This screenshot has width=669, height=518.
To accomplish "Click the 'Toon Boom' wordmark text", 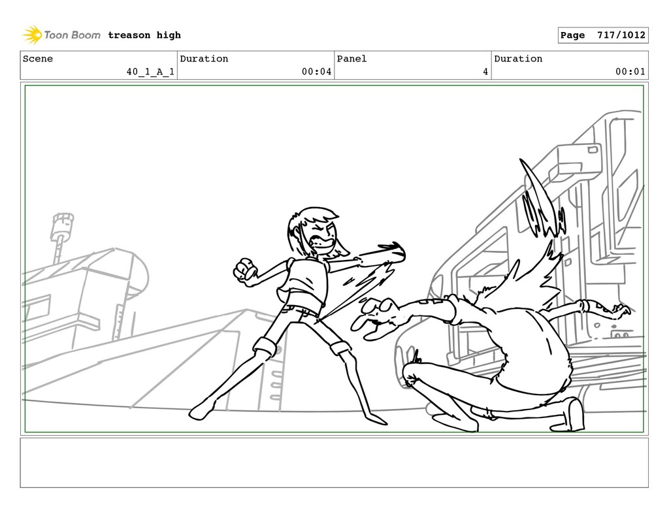I will [72, 35].
